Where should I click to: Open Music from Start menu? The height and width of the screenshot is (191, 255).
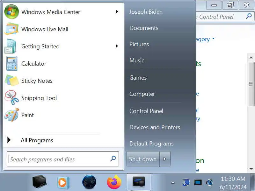tap(137, 60)
